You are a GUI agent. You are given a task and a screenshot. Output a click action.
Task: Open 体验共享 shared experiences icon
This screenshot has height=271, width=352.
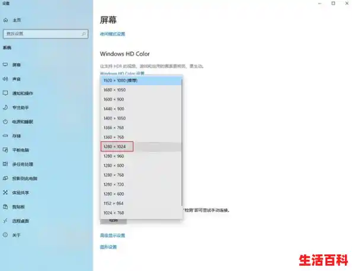pyautogui.click(x=5, y=192)
